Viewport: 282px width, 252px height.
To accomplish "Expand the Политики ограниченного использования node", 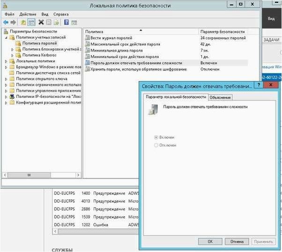I will (6, 85).
